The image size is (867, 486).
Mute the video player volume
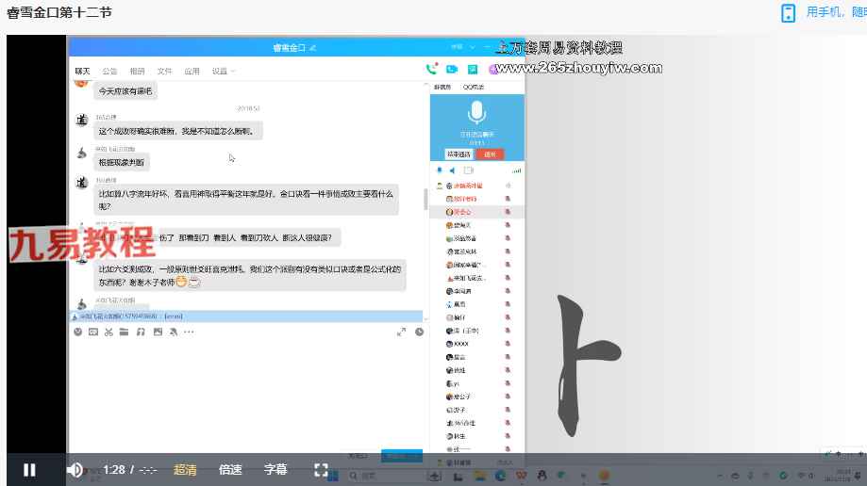point(75,470)
